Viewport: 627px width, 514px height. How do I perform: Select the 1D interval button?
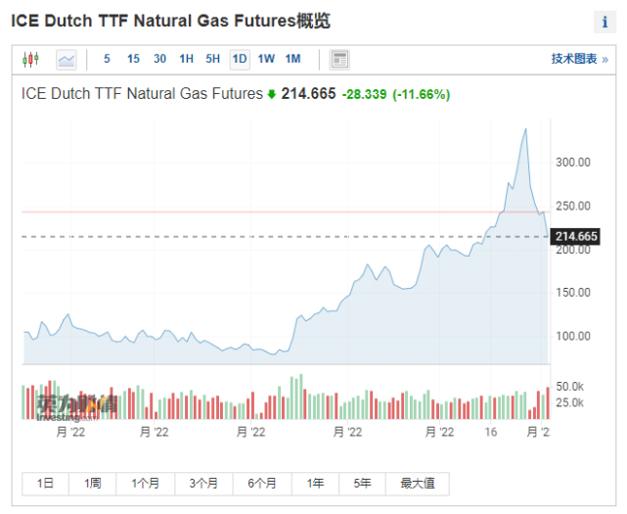click(239, 59)
